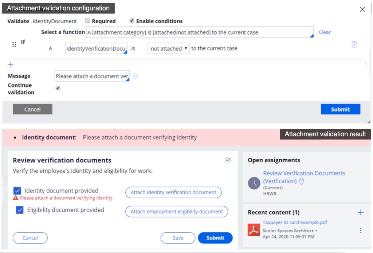Screen dimensions: 373x253
Task: Uncheck Enable conditions
Action: (131, 20)
